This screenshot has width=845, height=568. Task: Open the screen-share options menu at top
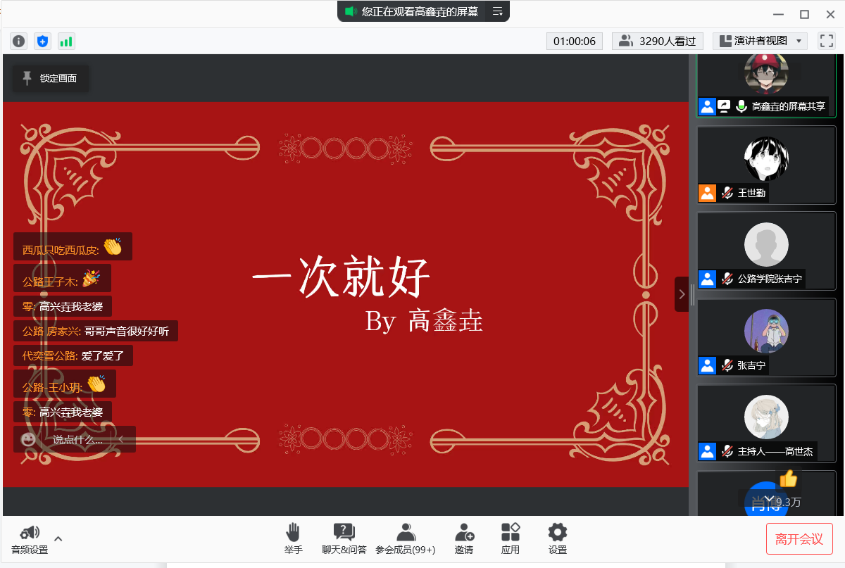[497, 11]
